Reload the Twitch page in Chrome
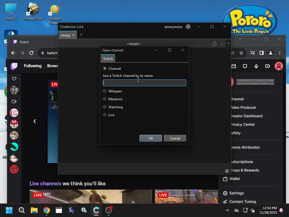 pos(31,53)
